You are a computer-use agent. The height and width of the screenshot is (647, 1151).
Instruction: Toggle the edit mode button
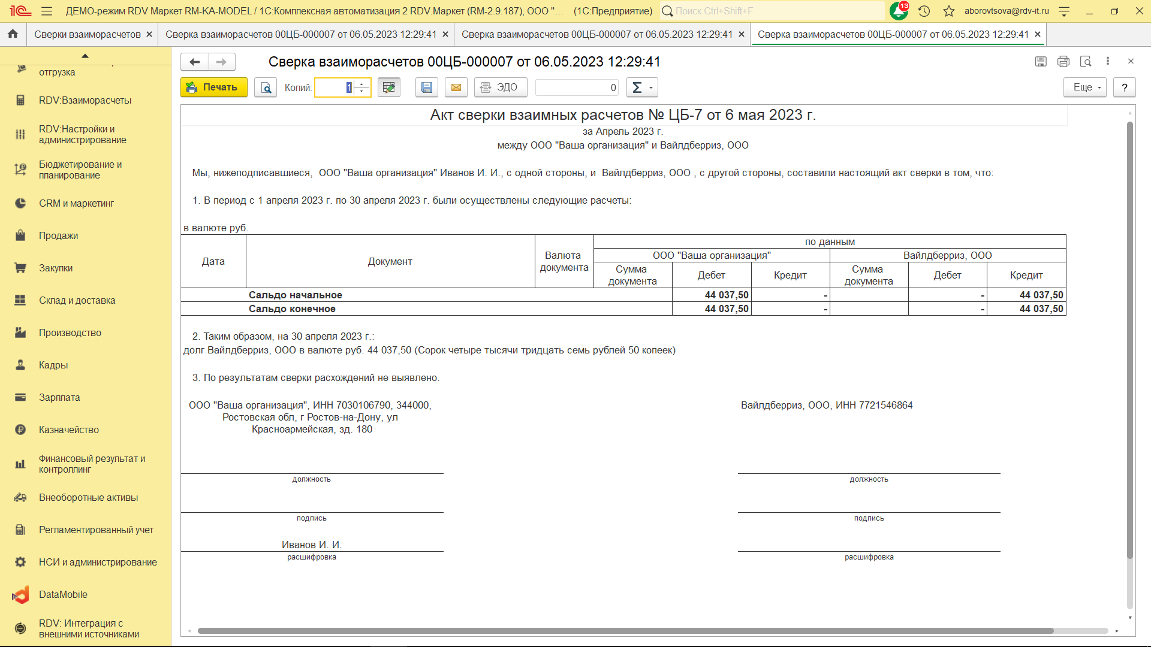[389, 87]
